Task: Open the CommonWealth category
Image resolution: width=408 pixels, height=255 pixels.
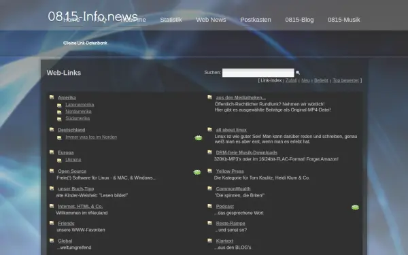Action: pyautogui.click(x=233, y=188)
